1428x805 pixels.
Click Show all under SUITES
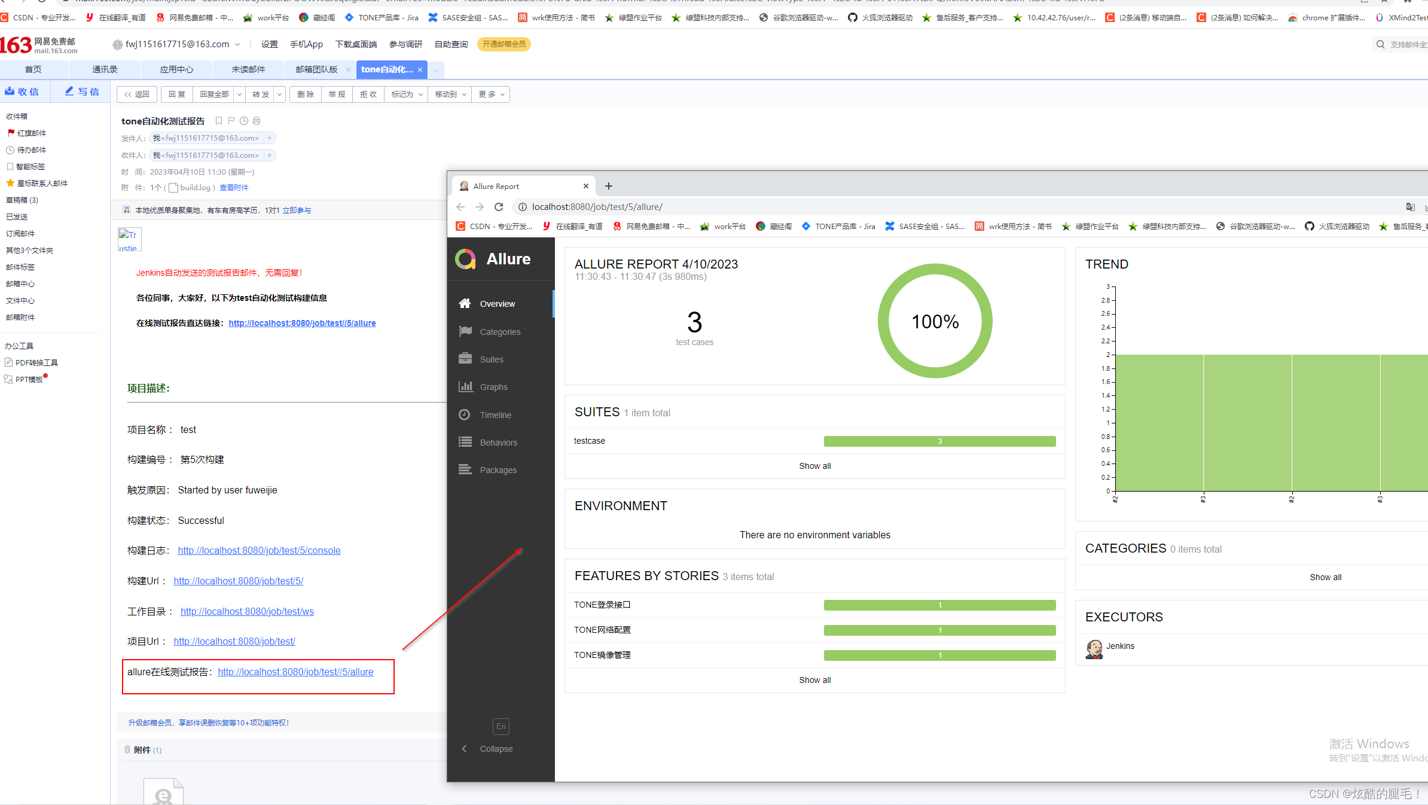(x=814, y=466)
